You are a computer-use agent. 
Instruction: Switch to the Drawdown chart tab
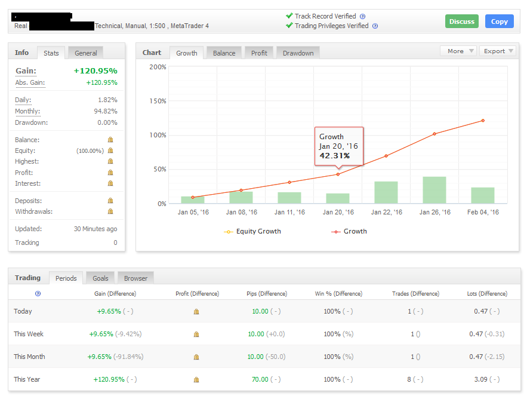coord(298,53)
